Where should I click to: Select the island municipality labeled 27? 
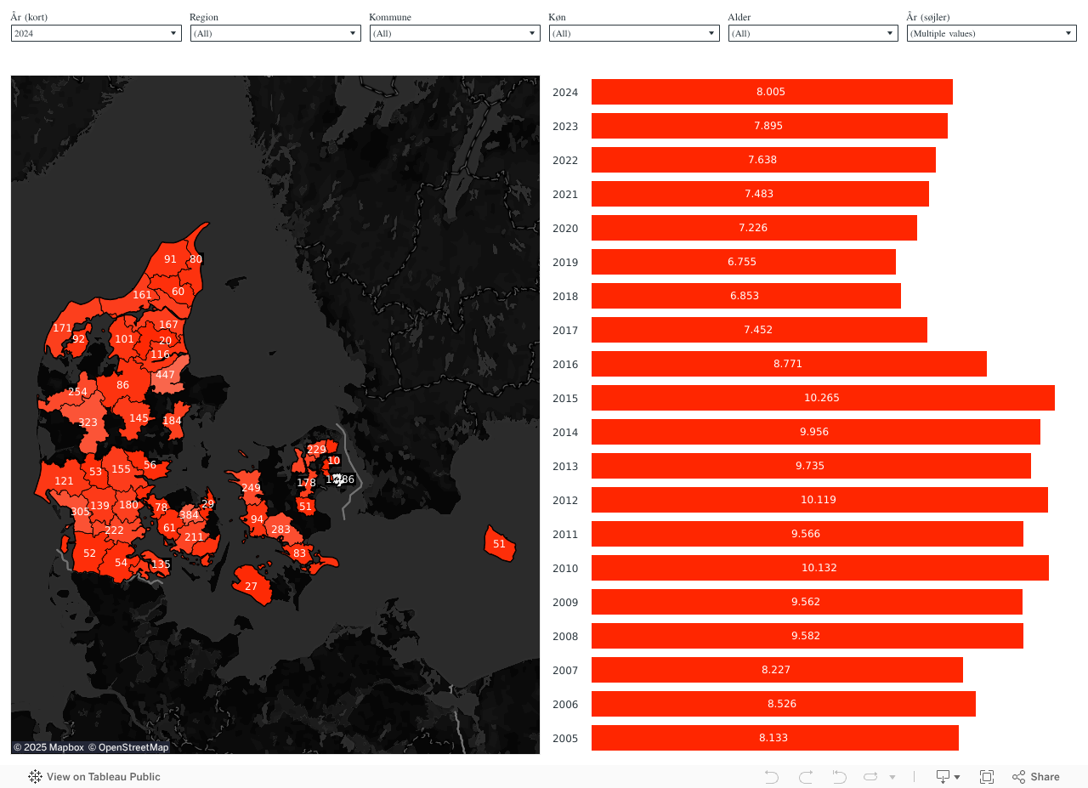coord(252,587)
